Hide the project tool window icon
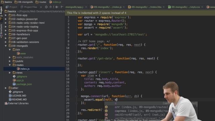 pyautogui.click(x=62, y=7)
